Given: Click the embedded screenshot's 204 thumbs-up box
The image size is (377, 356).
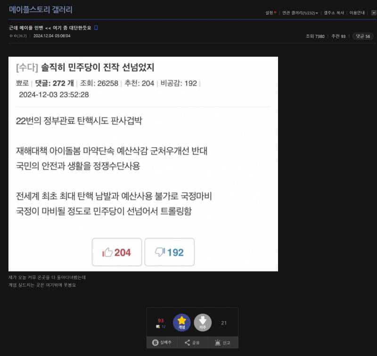Looking at the screenshot, I should point(117,252).
